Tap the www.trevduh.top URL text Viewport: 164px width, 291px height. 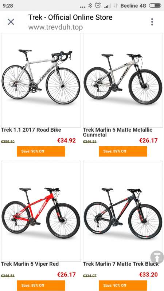(x=55, y=27)
